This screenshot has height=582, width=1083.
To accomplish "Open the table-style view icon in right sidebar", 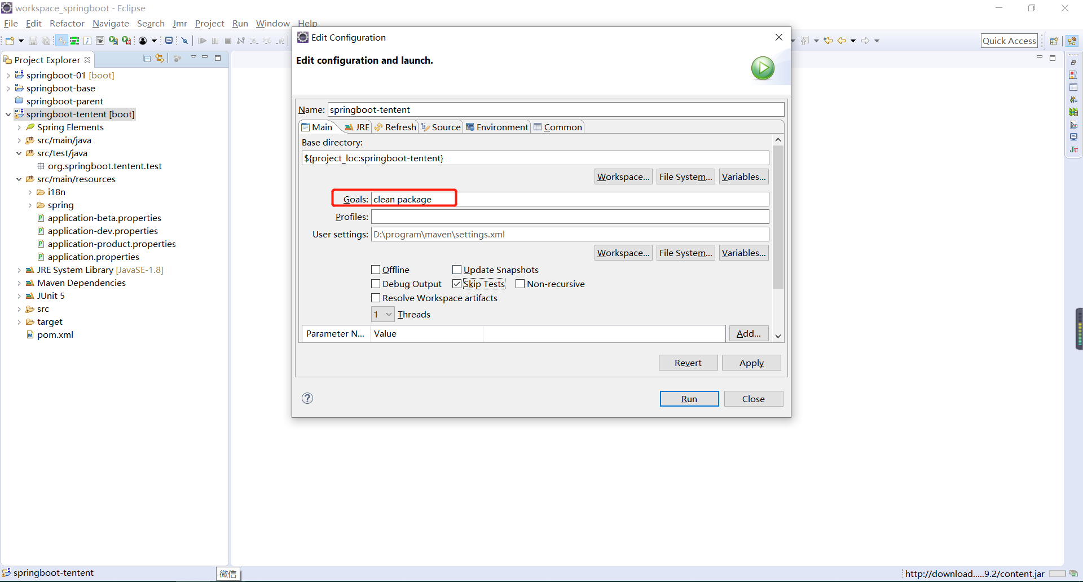I will pos(1073,87).
